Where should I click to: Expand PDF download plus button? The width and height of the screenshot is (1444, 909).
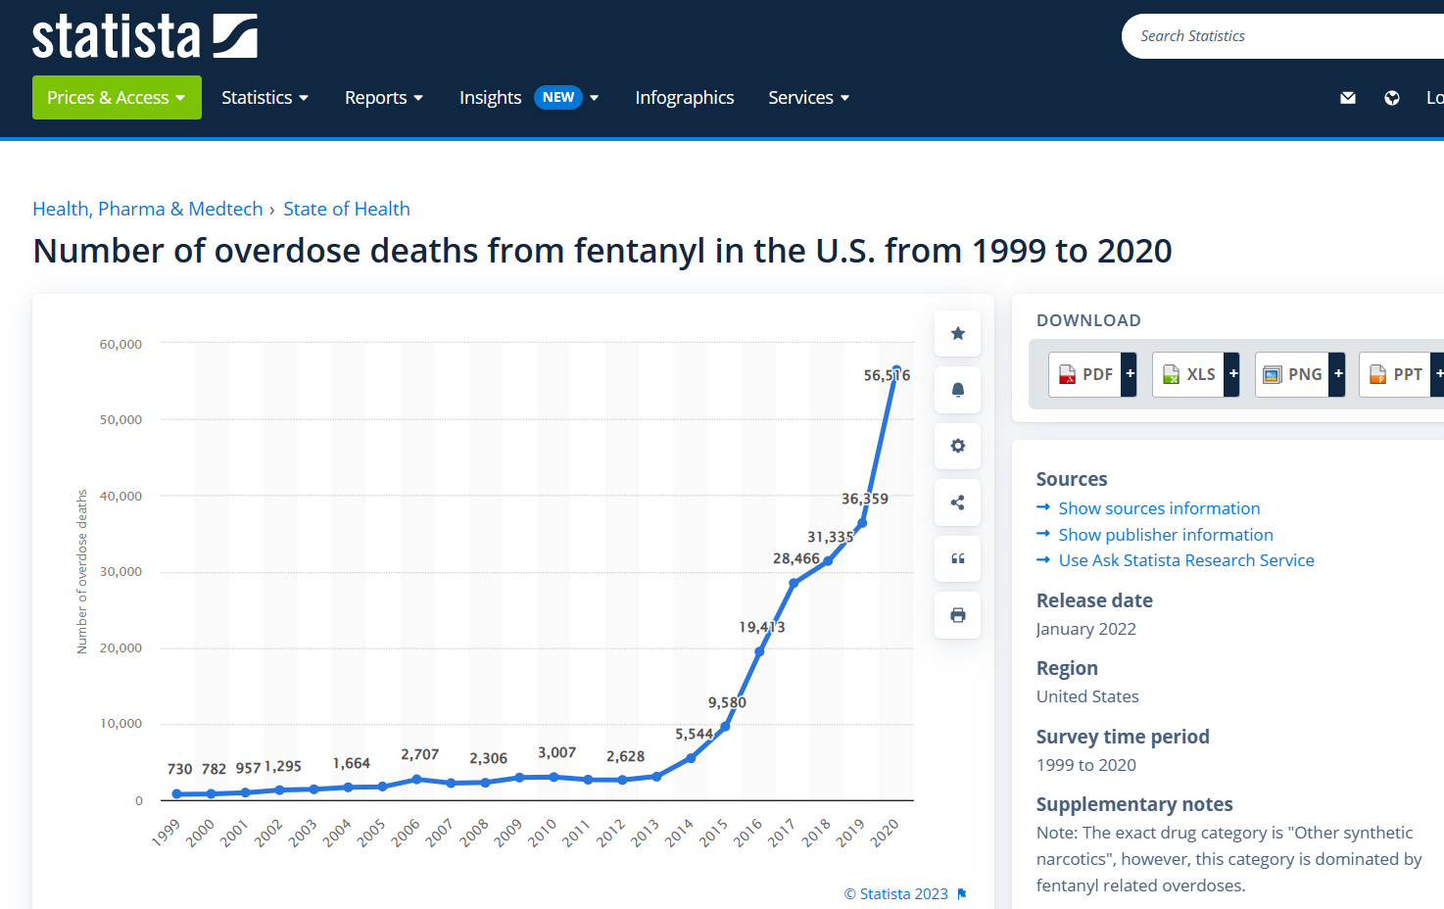pyautogui.click(x=1130, y=374)
